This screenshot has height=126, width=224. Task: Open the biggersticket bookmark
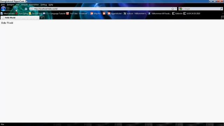click(115, 14)
